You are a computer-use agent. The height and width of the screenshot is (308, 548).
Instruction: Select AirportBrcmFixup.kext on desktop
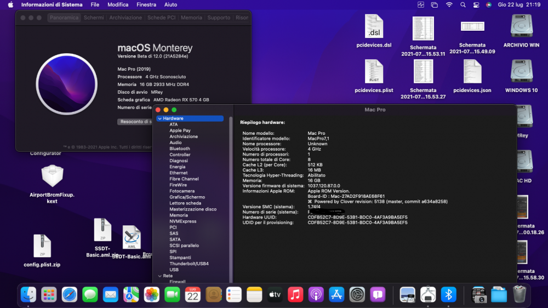click(52, 184)
